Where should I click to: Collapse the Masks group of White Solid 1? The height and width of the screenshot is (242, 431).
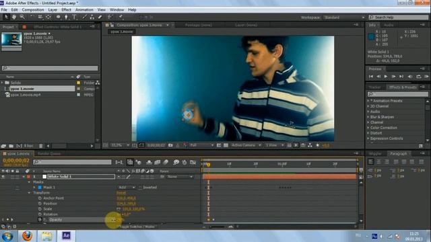29,182
